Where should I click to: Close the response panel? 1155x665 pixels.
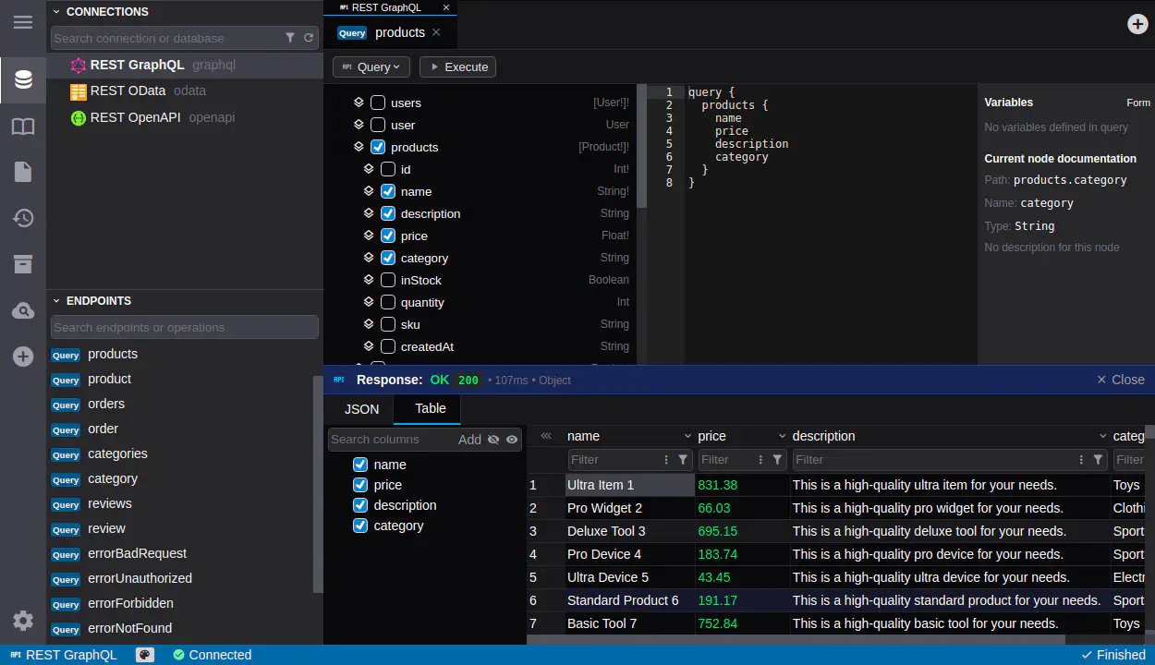coord(1120,380)
